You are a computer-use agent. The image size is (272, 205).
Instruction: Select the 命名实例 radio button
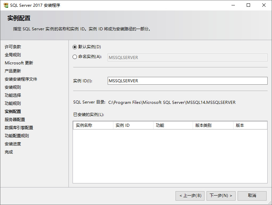click(x=75, y=57)
